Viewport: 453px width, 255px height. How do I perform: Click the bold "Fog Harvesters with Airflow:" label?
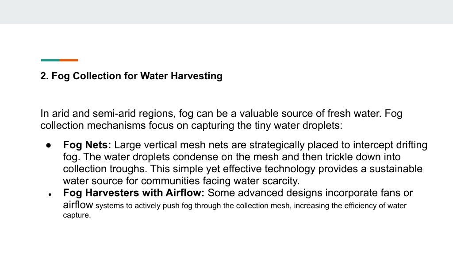pyautogui.click(x=134, y=193)
